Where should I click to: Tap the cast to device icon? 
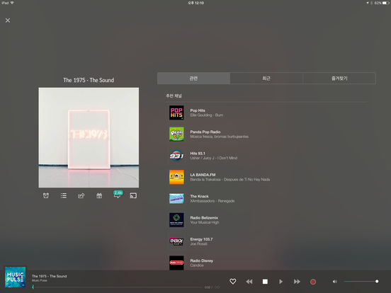133,195
